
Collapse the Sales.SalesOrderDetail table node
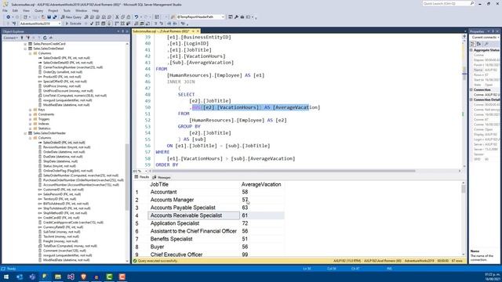[x=25, y=49]
